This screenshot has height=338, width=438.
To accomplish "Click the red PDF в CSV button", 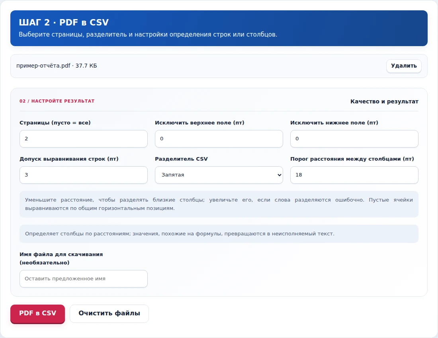I will pyautogui.click(x=37, y=313).
